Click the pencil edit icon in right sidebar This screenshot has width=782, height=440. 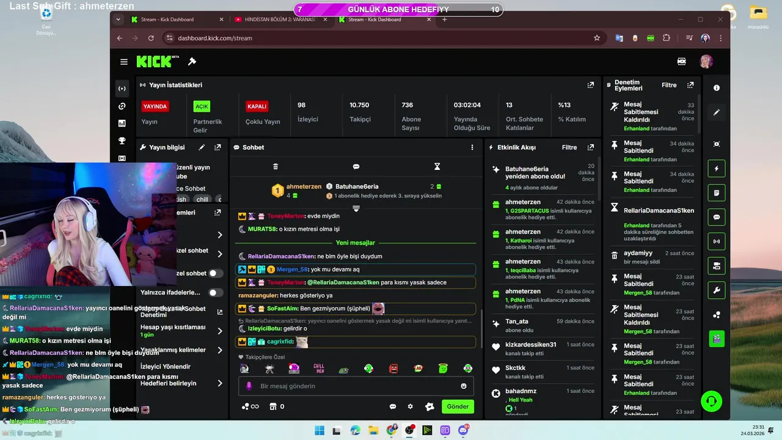point(717,112)
